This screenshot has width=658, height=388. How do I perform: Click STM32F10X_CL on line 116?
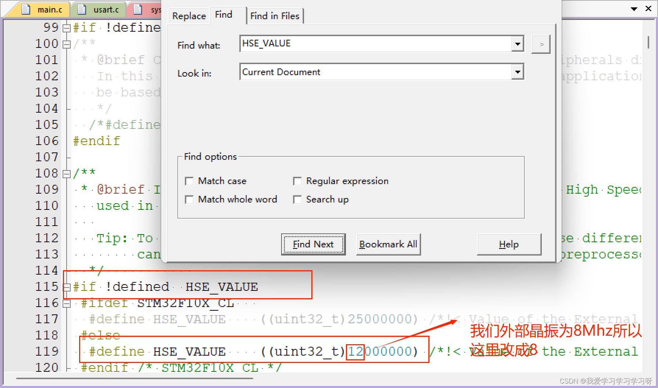(185, 303)
